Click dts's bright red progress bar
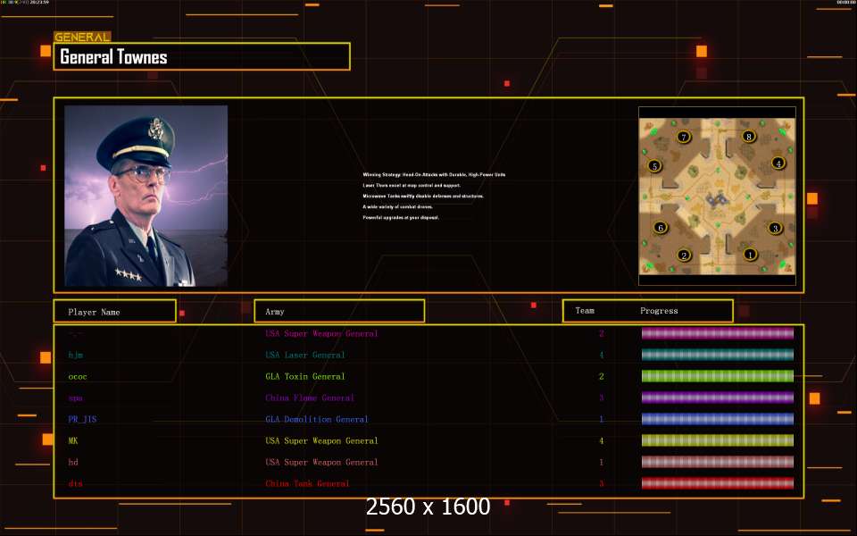The width and height of the screenshot is (857, 536). point(717,483)
